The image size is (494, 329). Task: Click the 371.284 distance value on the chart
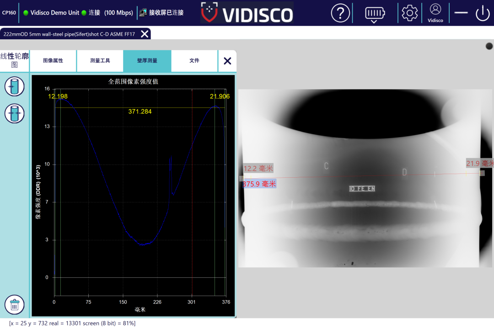pyautogui.click(x=140, y=111)
